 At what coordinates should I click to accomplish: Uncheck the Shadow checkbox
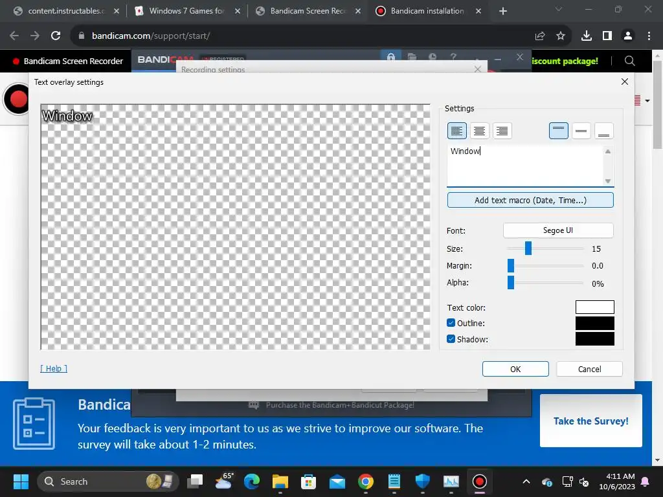tap(451, 339)
